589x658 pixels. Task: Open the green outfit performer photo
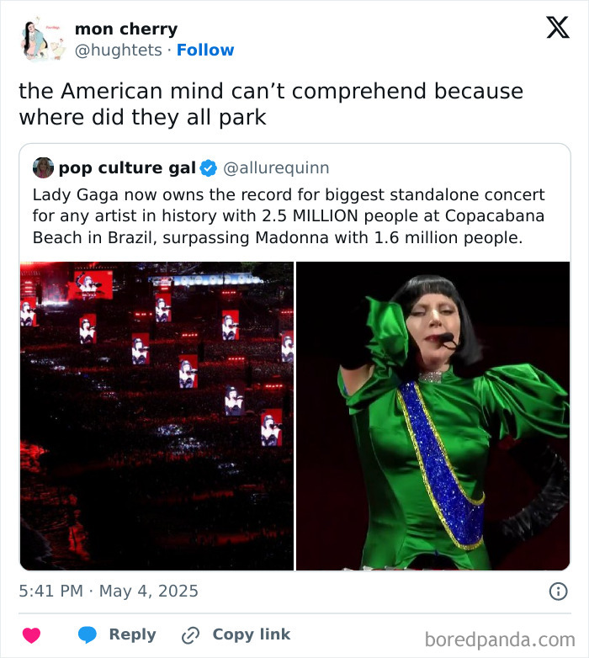point(432,416)
